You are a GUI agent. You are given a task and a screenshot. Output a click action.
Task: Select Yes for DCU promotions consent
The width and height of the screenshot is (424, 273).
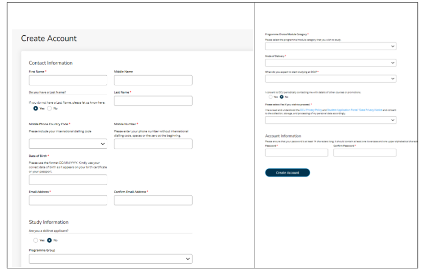[271, 96]
